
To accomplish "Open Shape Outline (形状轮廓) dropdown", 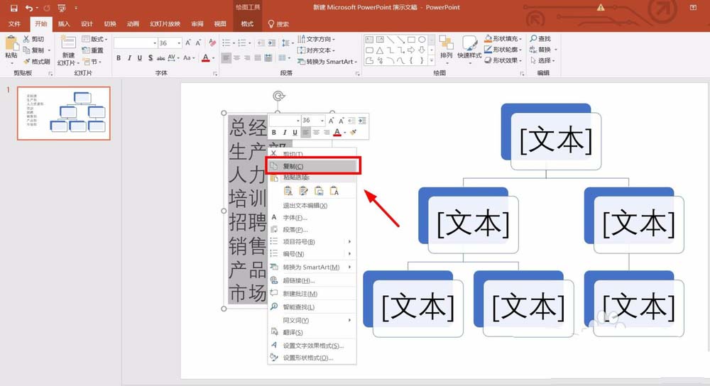I will pos(503,50).
